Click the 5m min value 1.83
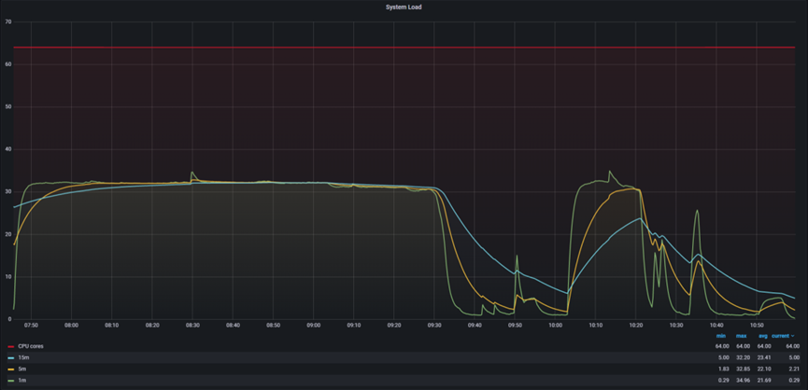This screenshot has width=808, height=390. [x=724, y=369]
